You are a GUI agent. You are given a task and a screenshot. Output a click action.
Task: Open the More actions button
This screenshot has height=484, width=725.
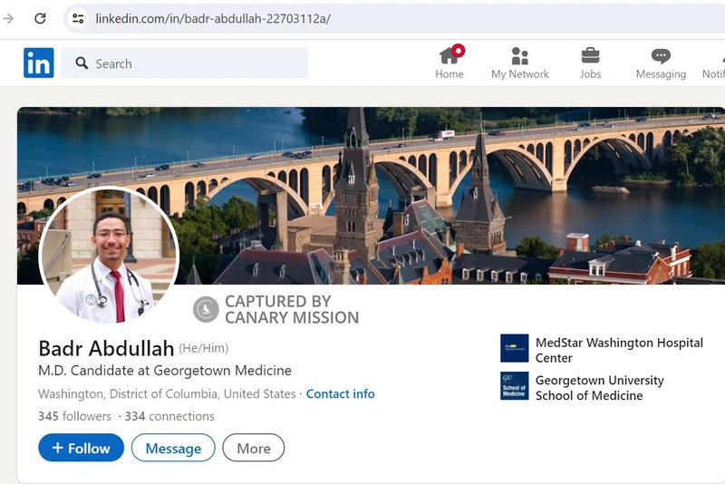[254, 448]
